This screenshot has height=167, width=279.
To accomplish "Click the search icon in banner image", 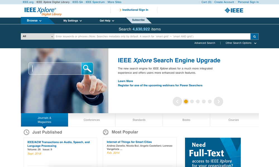I will click(87, 68).
